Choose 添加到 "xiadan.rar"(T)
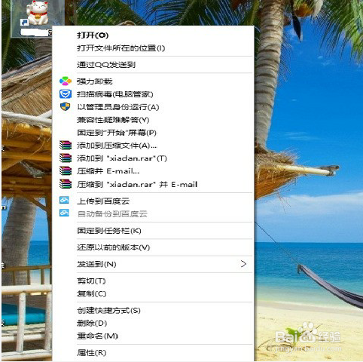 point(122,158)
